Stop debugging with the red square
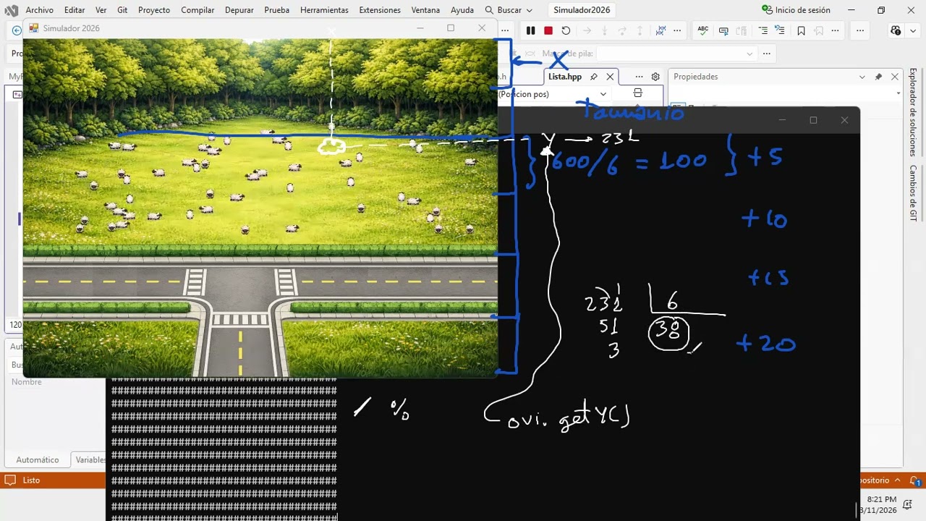Screen dimensions: 926x521 pos(548,30)
